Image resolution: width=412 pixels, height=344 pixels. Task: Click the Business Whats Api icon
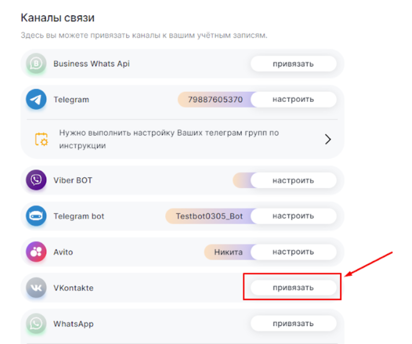(x=36, y=64)
